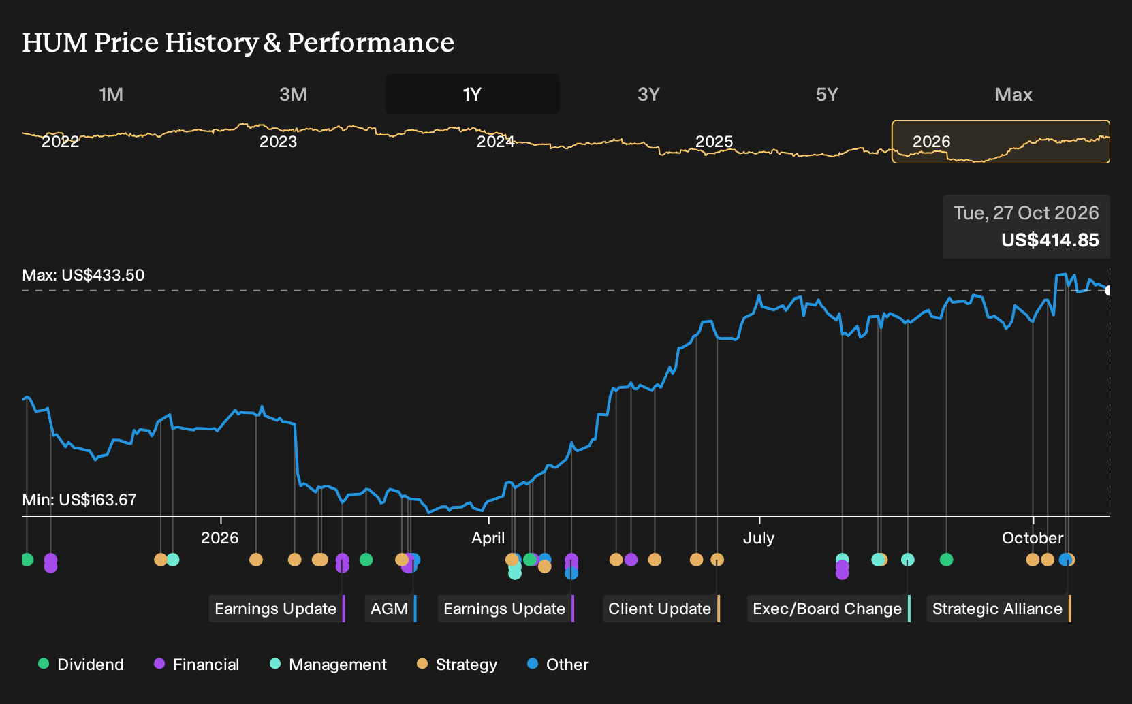
Task: Click the 'October' axis label
Action: click(x=1033, y=538)
